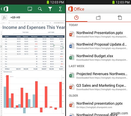Open Northwind Budget.xlsx file
The image size is (131, 116).
(x=99, y=58)
